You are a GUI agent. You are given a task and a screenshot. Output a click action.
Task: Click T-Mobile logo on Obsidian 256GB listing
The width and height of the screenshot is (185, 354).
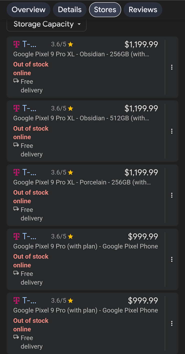[16, 44]
